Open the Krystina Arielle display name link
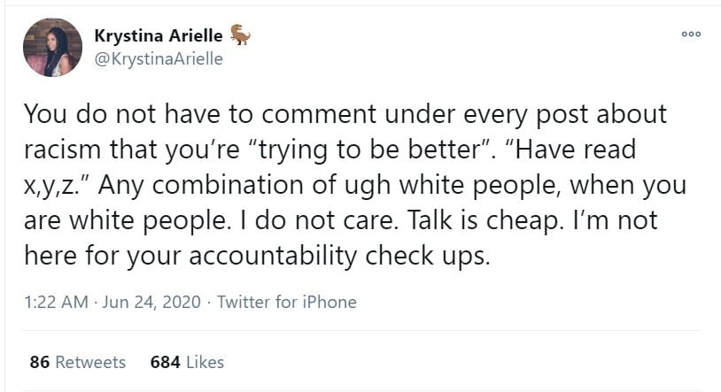The height and width of the screenshot is (392, 721). [x=158, y=36]
